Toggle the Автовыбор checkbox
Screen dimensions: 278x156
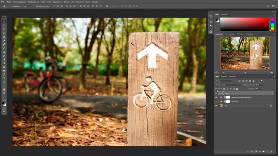coord(10,6)
